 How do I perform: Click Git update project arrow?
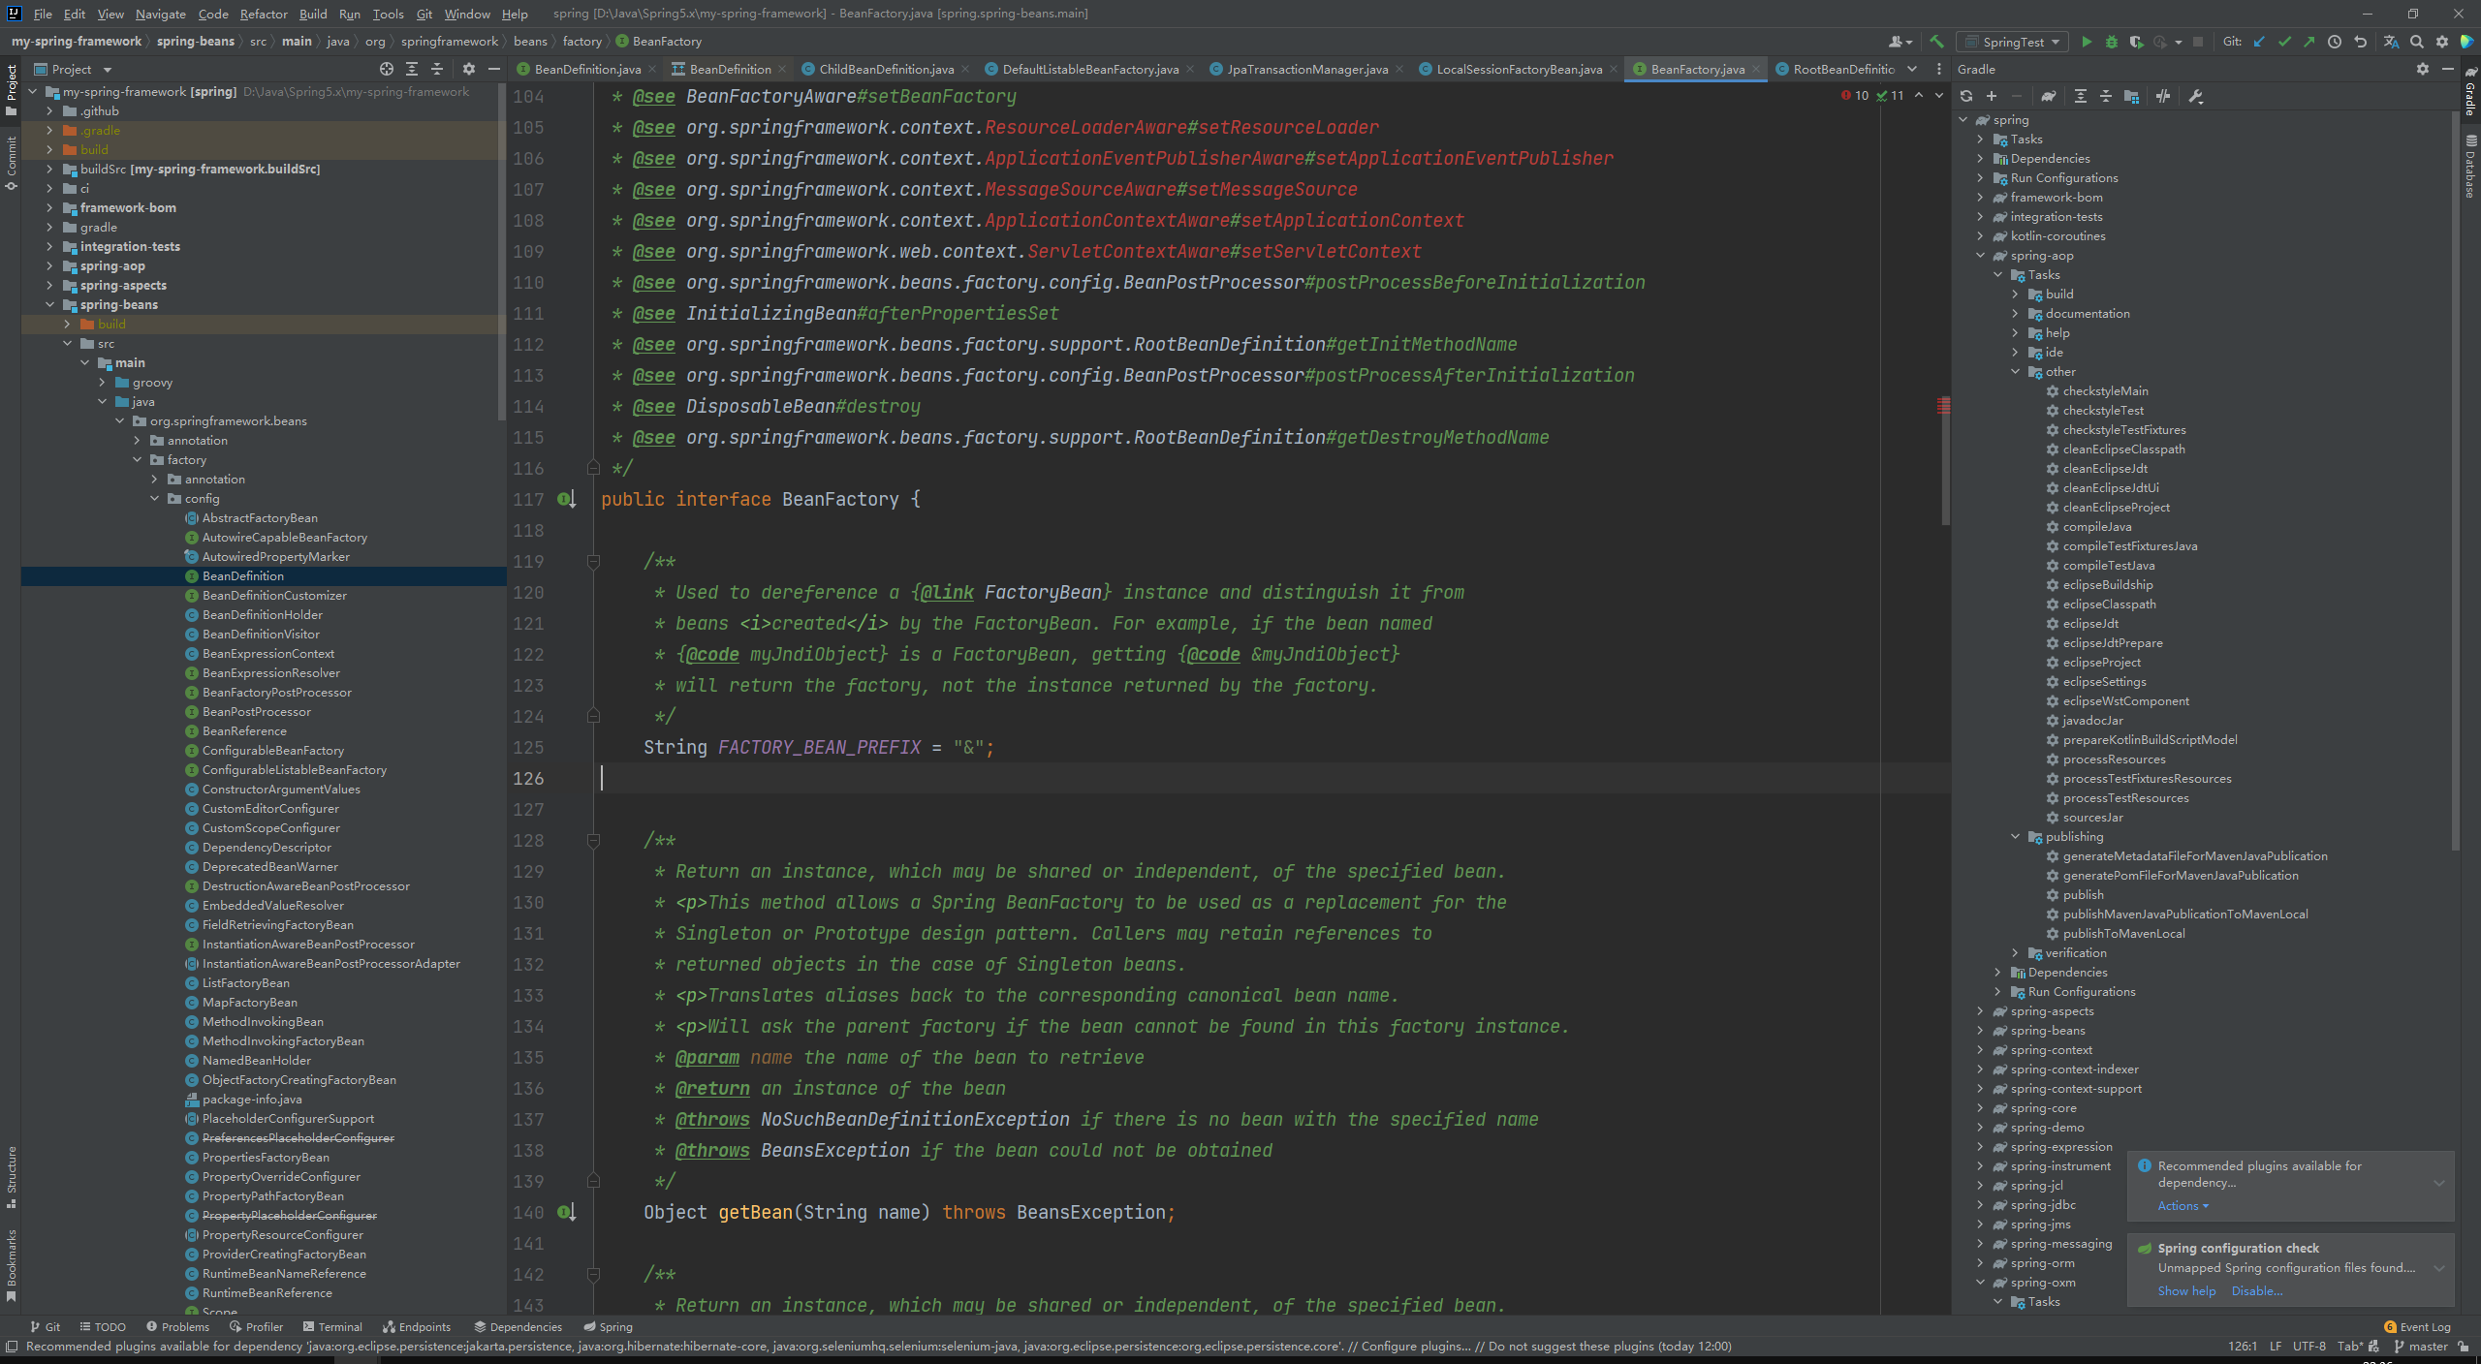[x=2259, y=42]
